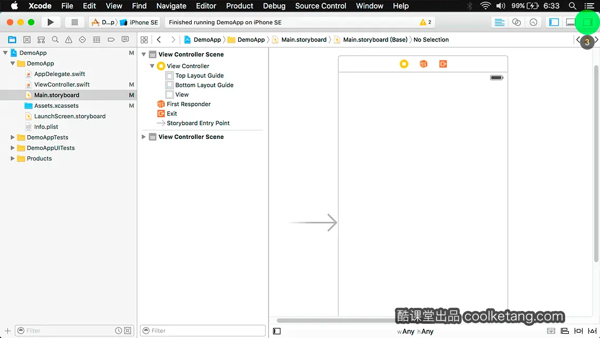This screenshot has width=600, height=338.
Task: Select Info.plist file
Action: [46, 127]
